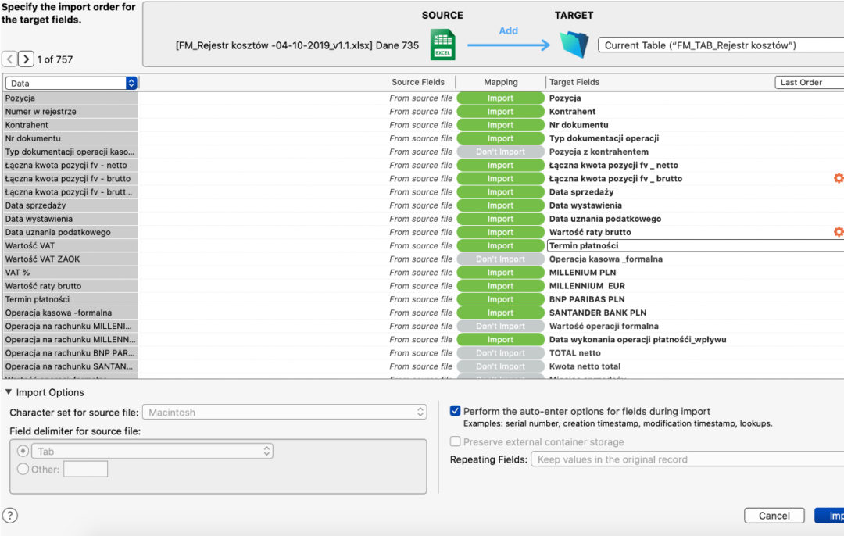The width and height of the screenshot is (844, 536).
Task: Open field options gear for Łączna kwota brutto
Action: tap(839, 178)
